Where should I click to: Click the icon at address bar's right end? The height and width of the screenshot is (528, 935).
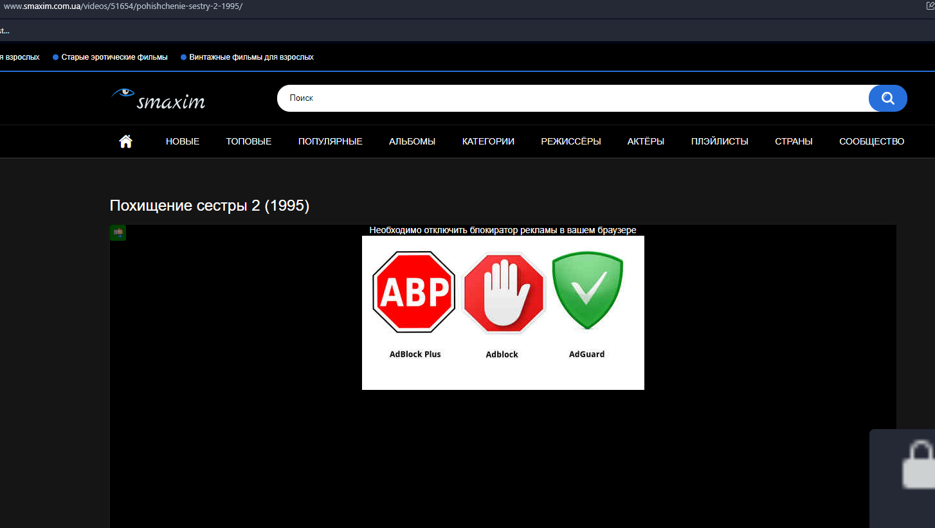929,6
